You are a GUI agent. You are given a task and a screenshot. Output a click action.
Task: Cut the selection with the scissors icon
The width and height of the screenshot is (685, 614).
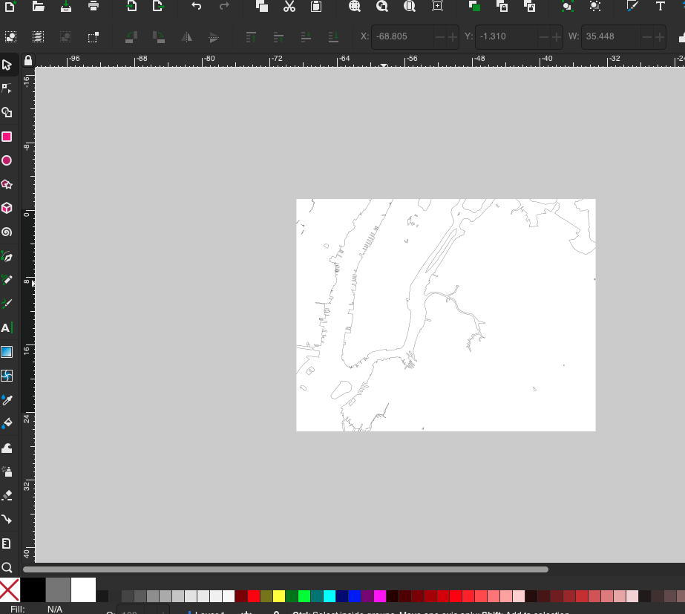(x=289, y=6)
